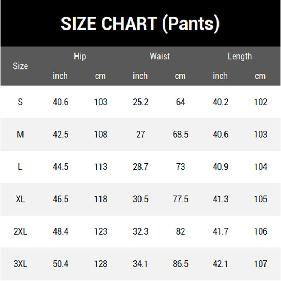Click the L size row label
Viewport: 281px width, 281px height.
tap(20, 167)
